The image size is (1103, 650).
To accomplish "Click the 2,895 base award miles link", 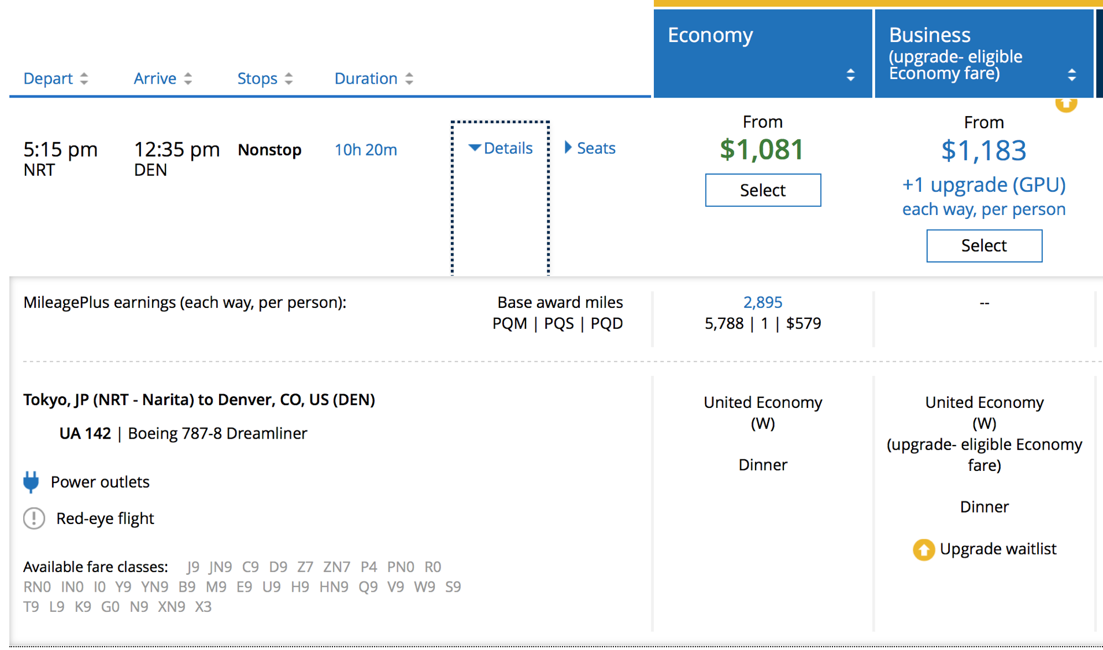I will point(763,302).
